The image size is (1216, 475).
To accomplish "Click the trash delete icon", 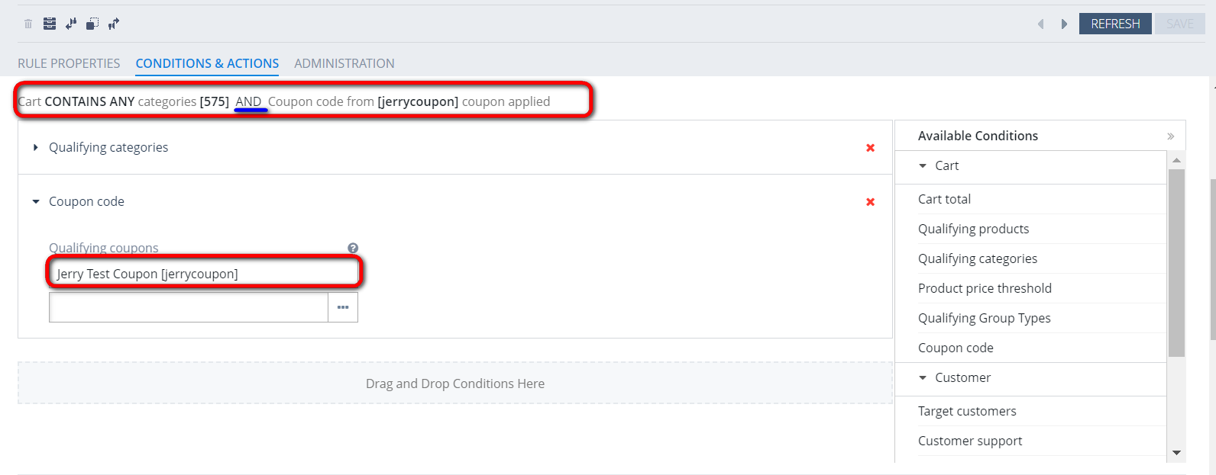I will click(28, 24).
